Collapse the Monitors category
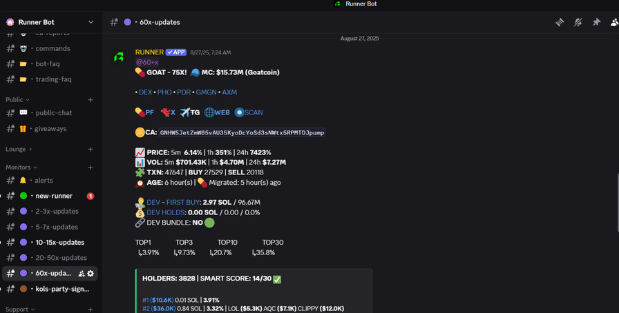The width and height of the screenshot is (619, 313). coord(21,167)
